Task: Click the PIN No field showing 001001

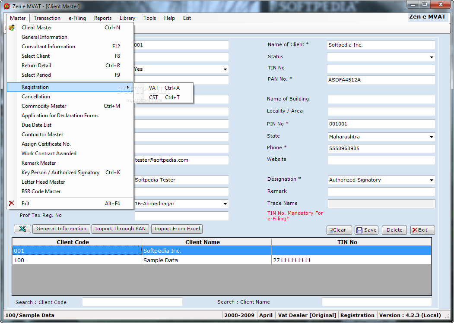Action: click(x=381, y=124)
